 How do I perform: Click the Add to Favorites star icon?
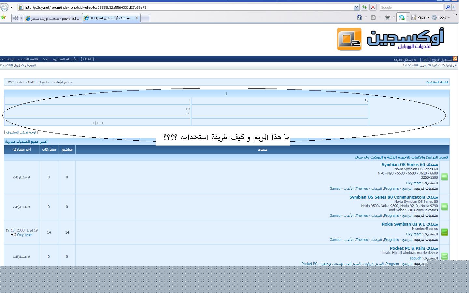[x=3, y=18]
